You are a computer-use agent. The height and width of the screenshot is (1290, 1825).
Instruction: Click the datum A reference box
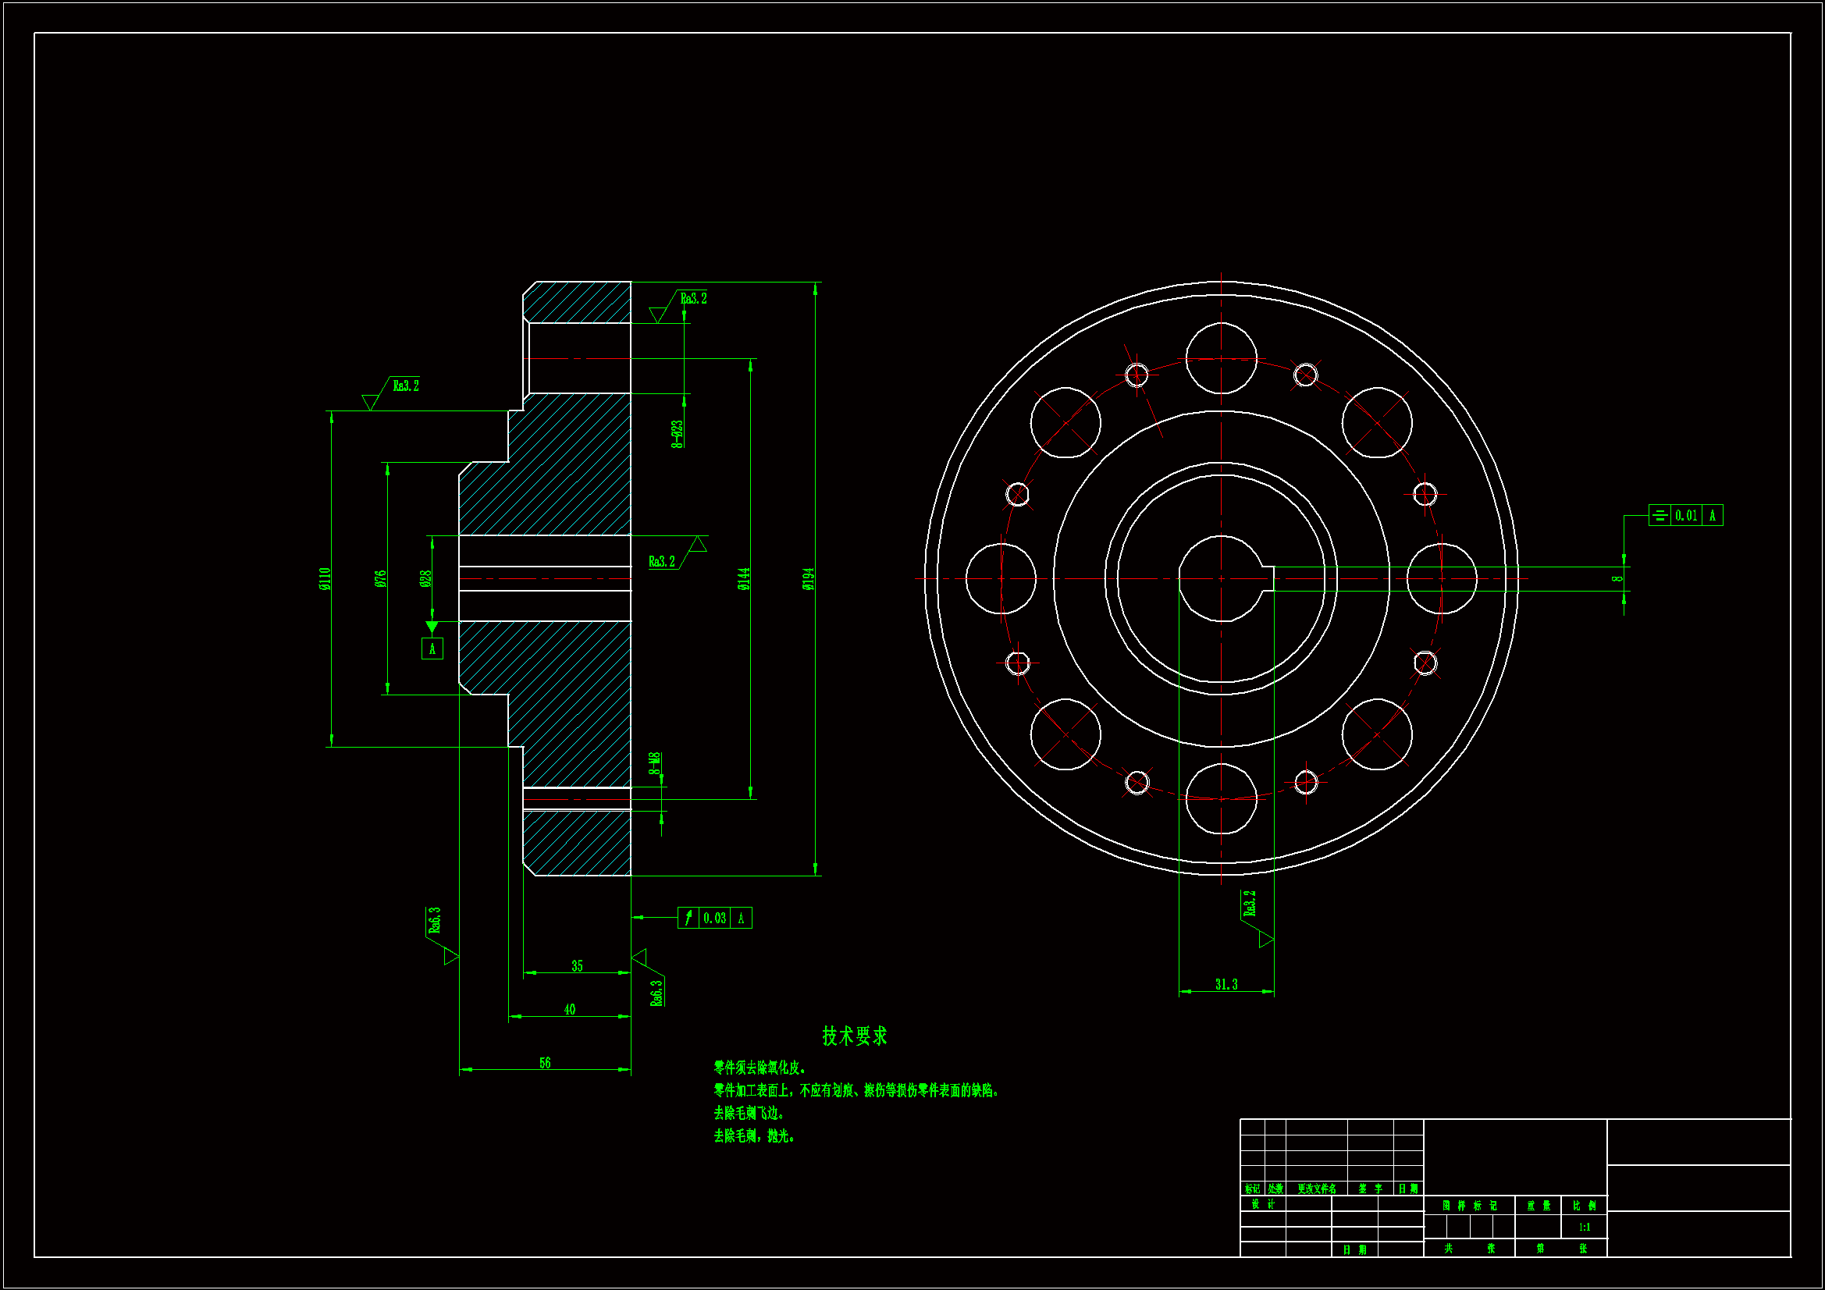(432, 649)
